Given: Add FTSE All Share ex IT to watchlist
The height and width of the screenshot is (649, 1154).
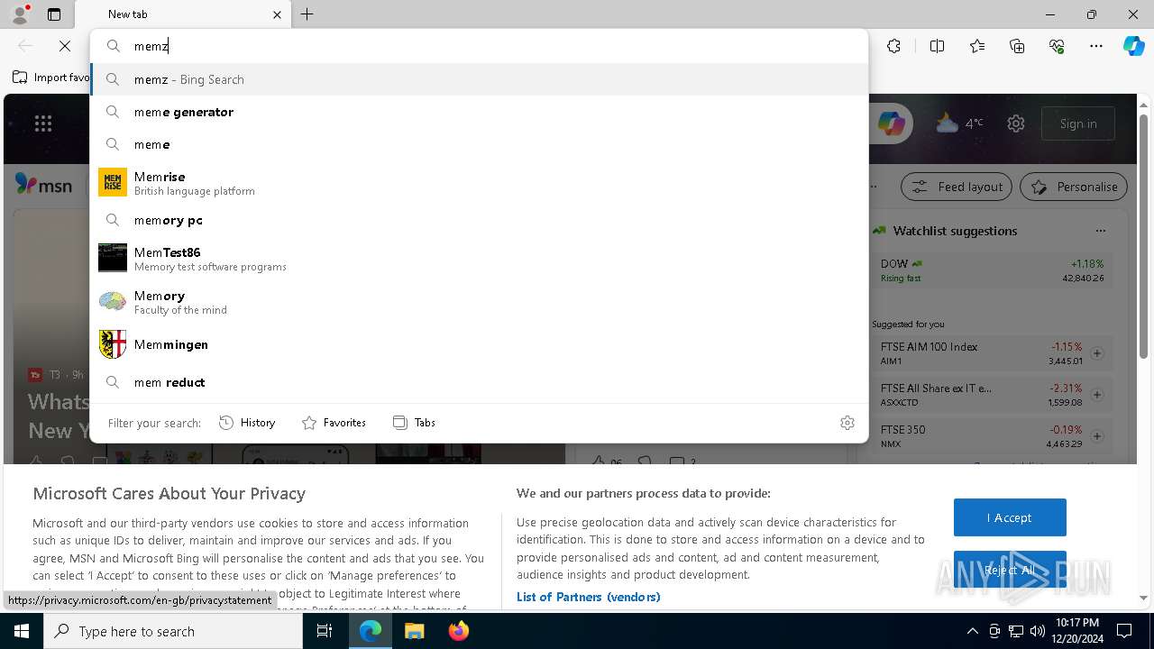Looking at the screenshot, I should click(1097, 395).
